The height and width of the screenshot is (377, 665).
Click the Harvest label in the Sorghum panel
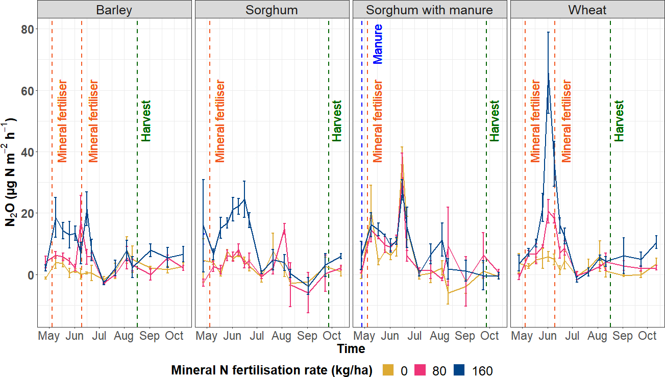[x=337, y=121]
